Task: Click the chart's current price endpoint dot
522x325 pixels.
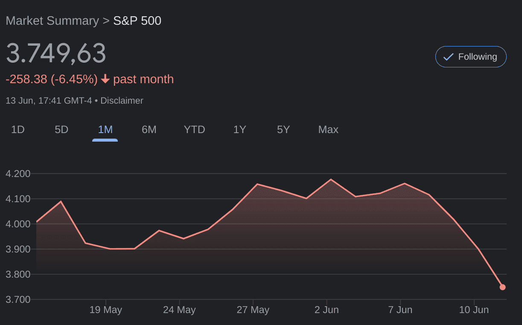Action: pyautogui.click(x=502, y=287)
